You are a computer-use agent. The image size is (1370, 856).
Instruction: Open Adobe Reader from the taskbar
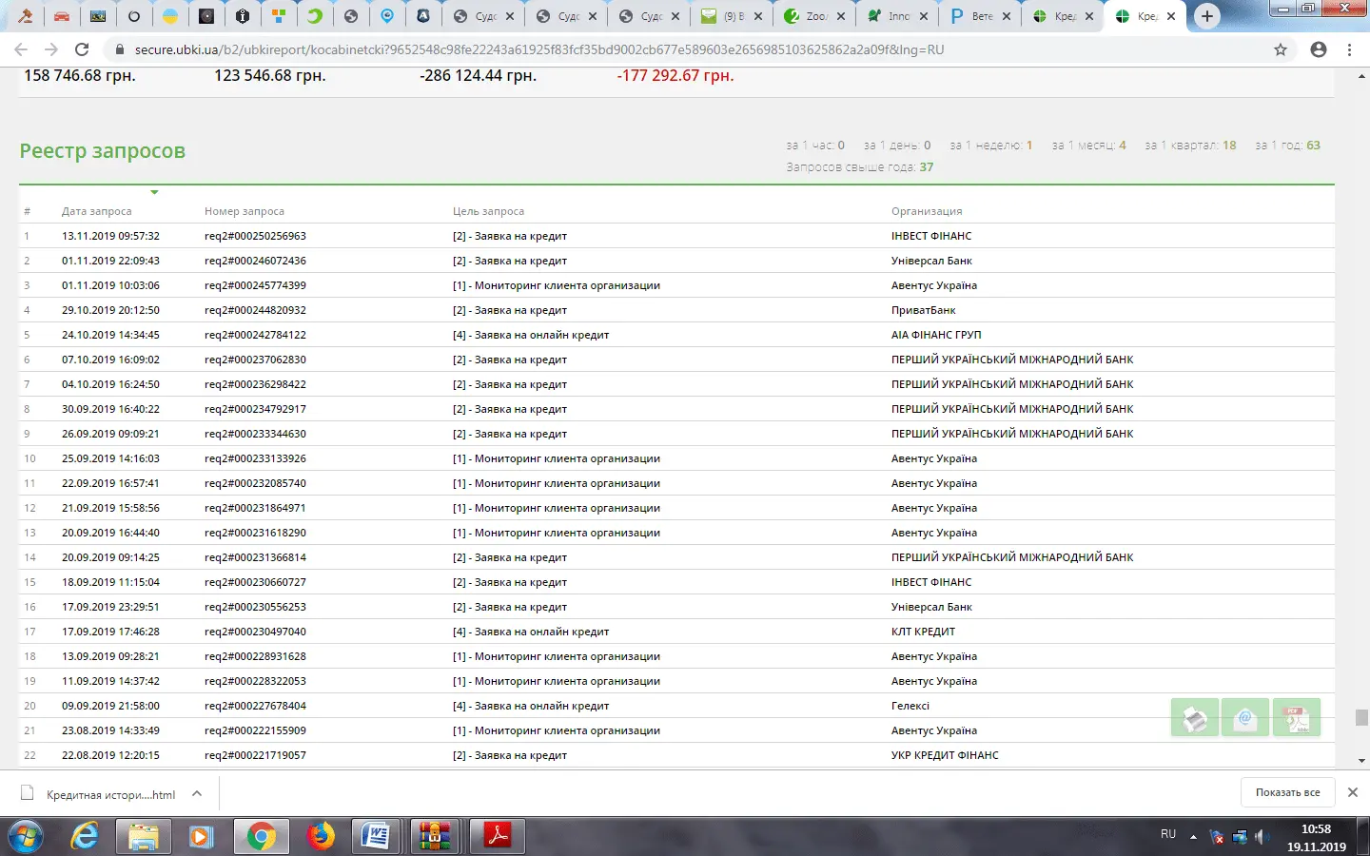pos(496,836)
